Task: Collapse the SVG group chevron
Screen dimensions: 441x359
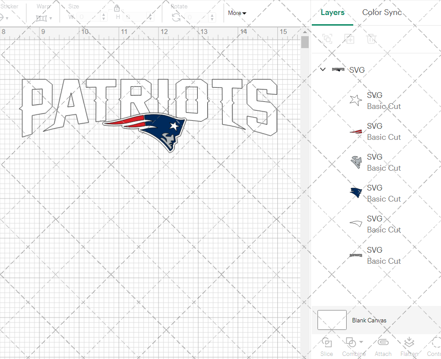Action: pyautogui.click(x=323, y=69)
